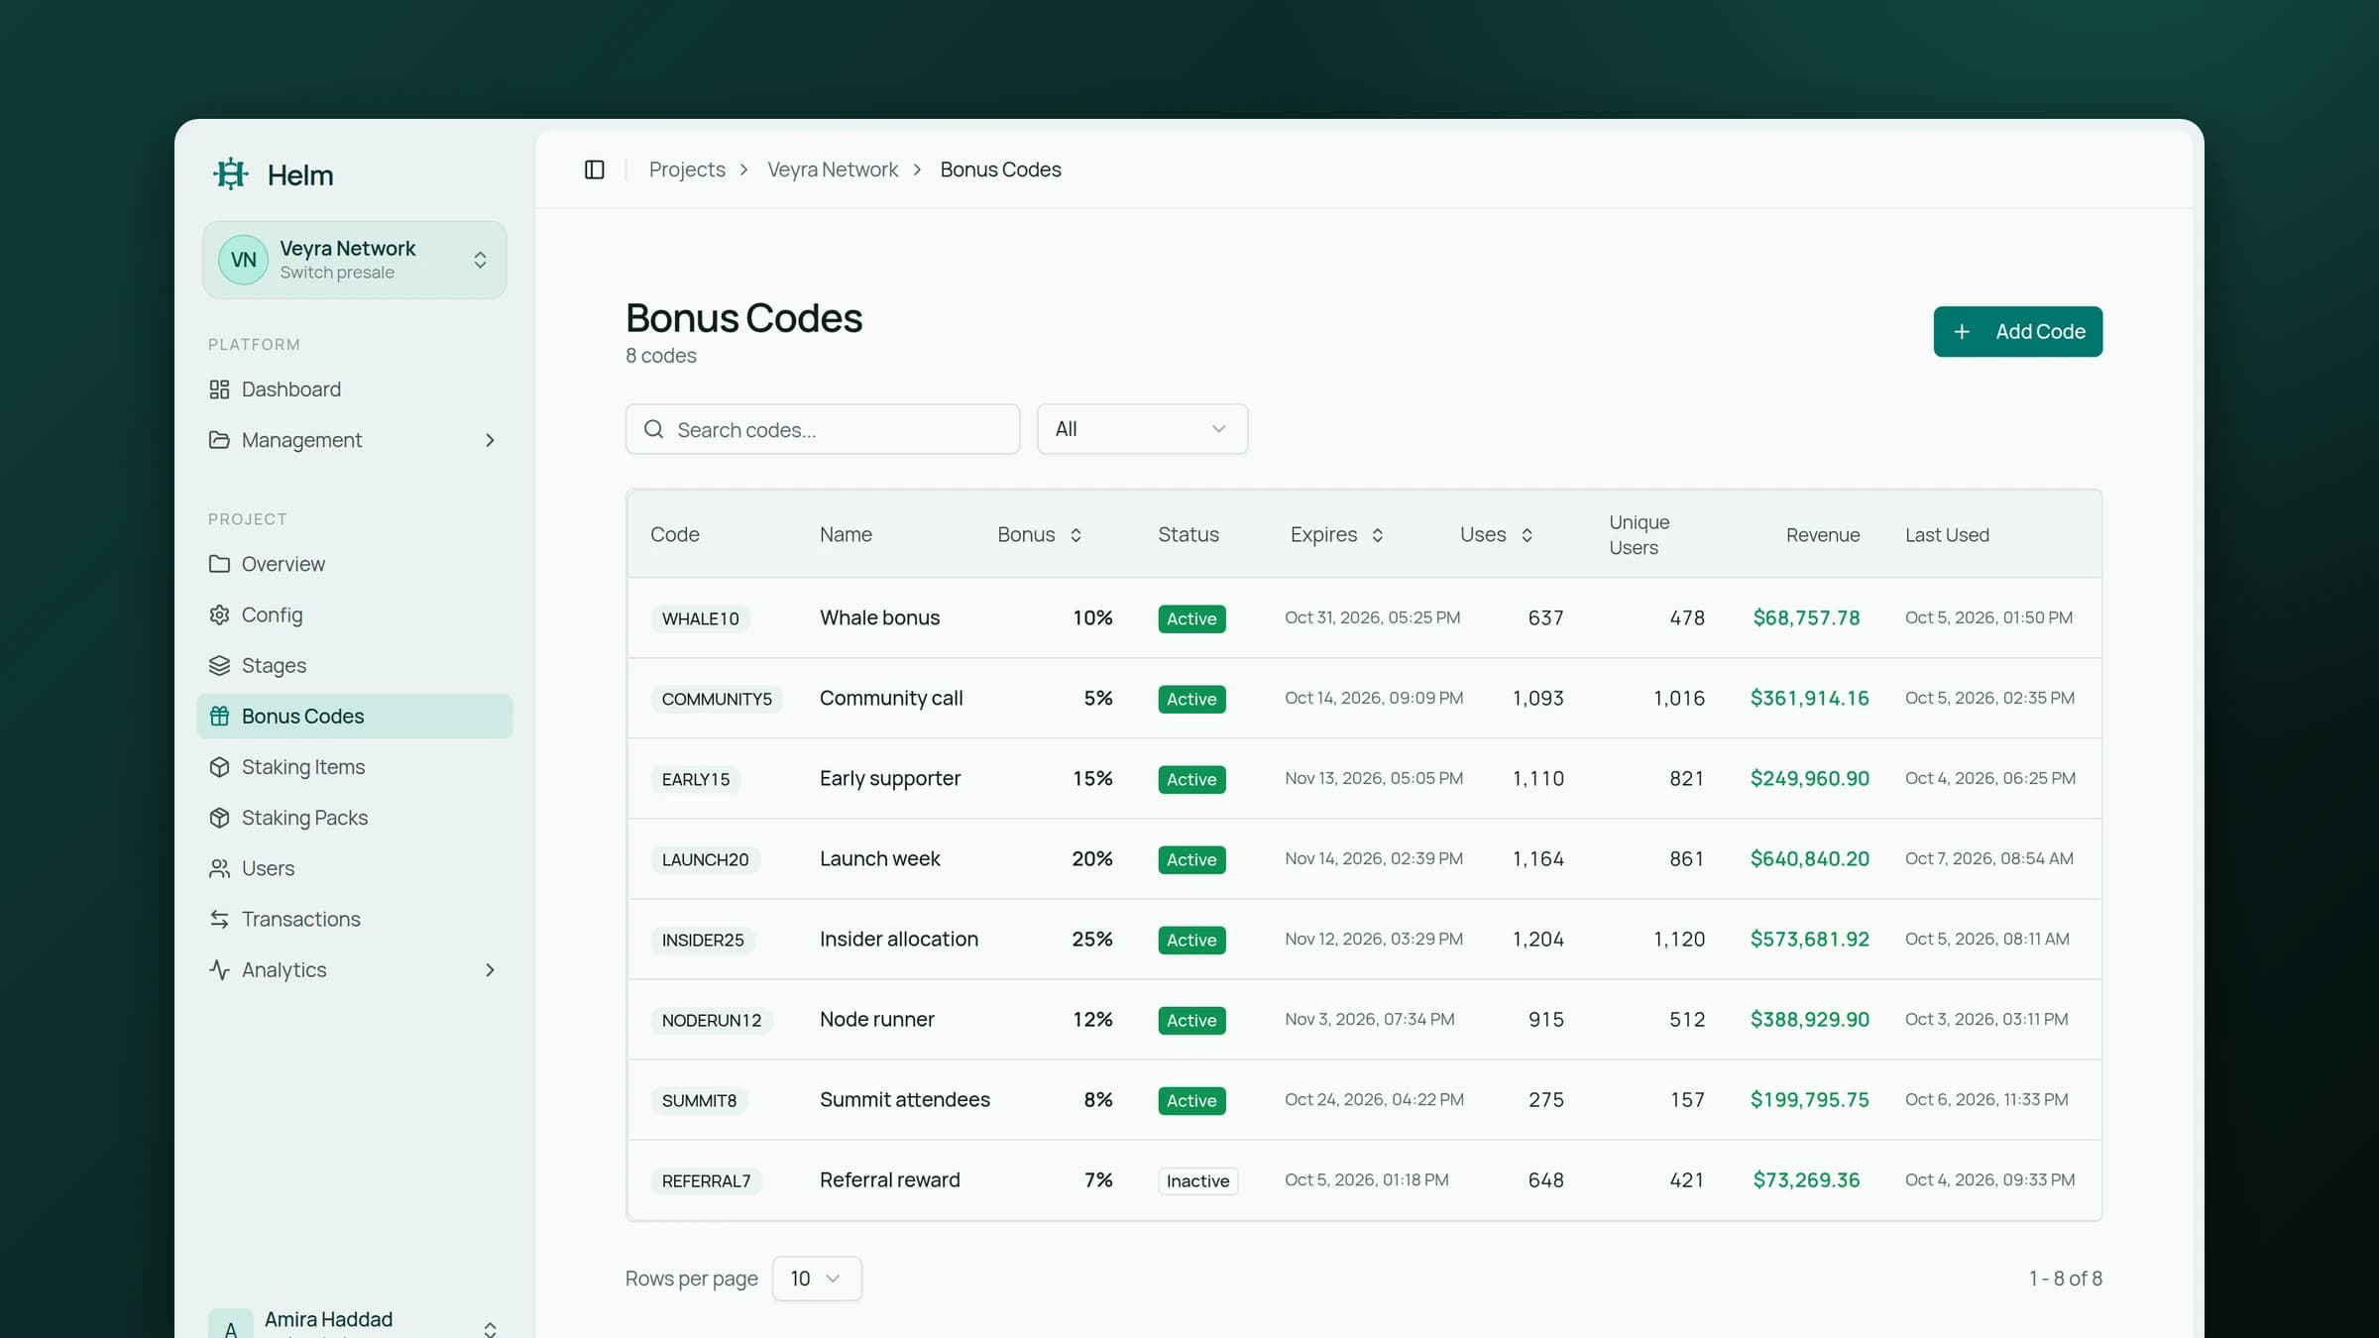
Task: Open the Veyra Network presale switcher
Action: click(355, 260)
